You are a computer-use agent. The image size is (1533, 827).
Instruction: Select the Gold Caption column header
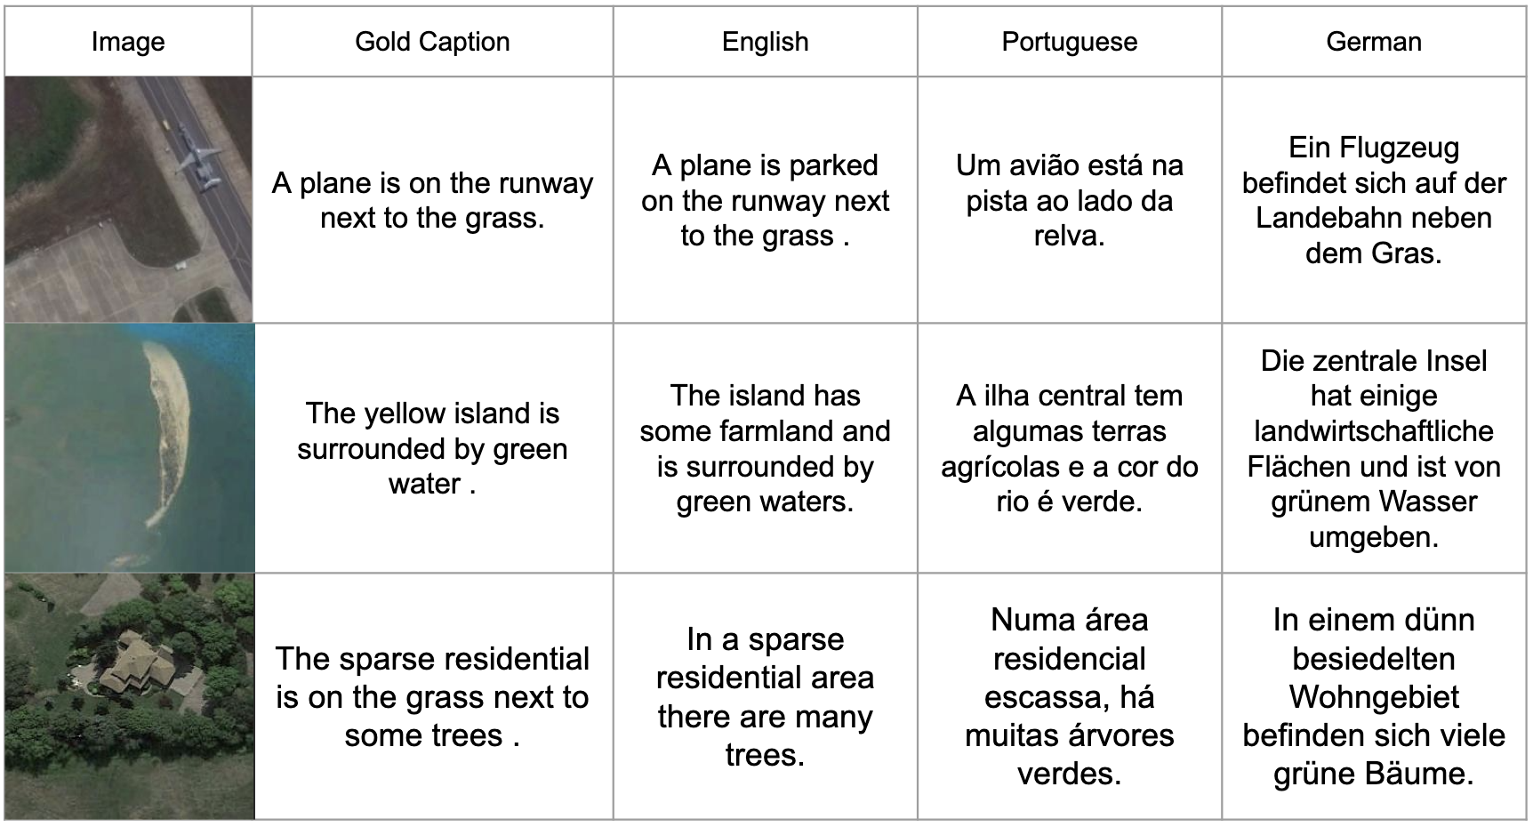(432, 42)
